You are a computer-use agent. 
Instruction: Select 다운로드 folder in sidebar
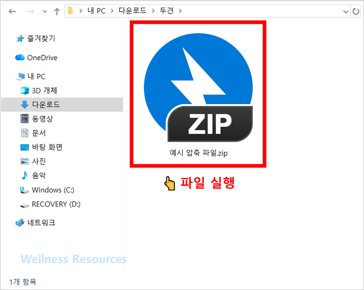pyautogui.click(x=46, y=105)
